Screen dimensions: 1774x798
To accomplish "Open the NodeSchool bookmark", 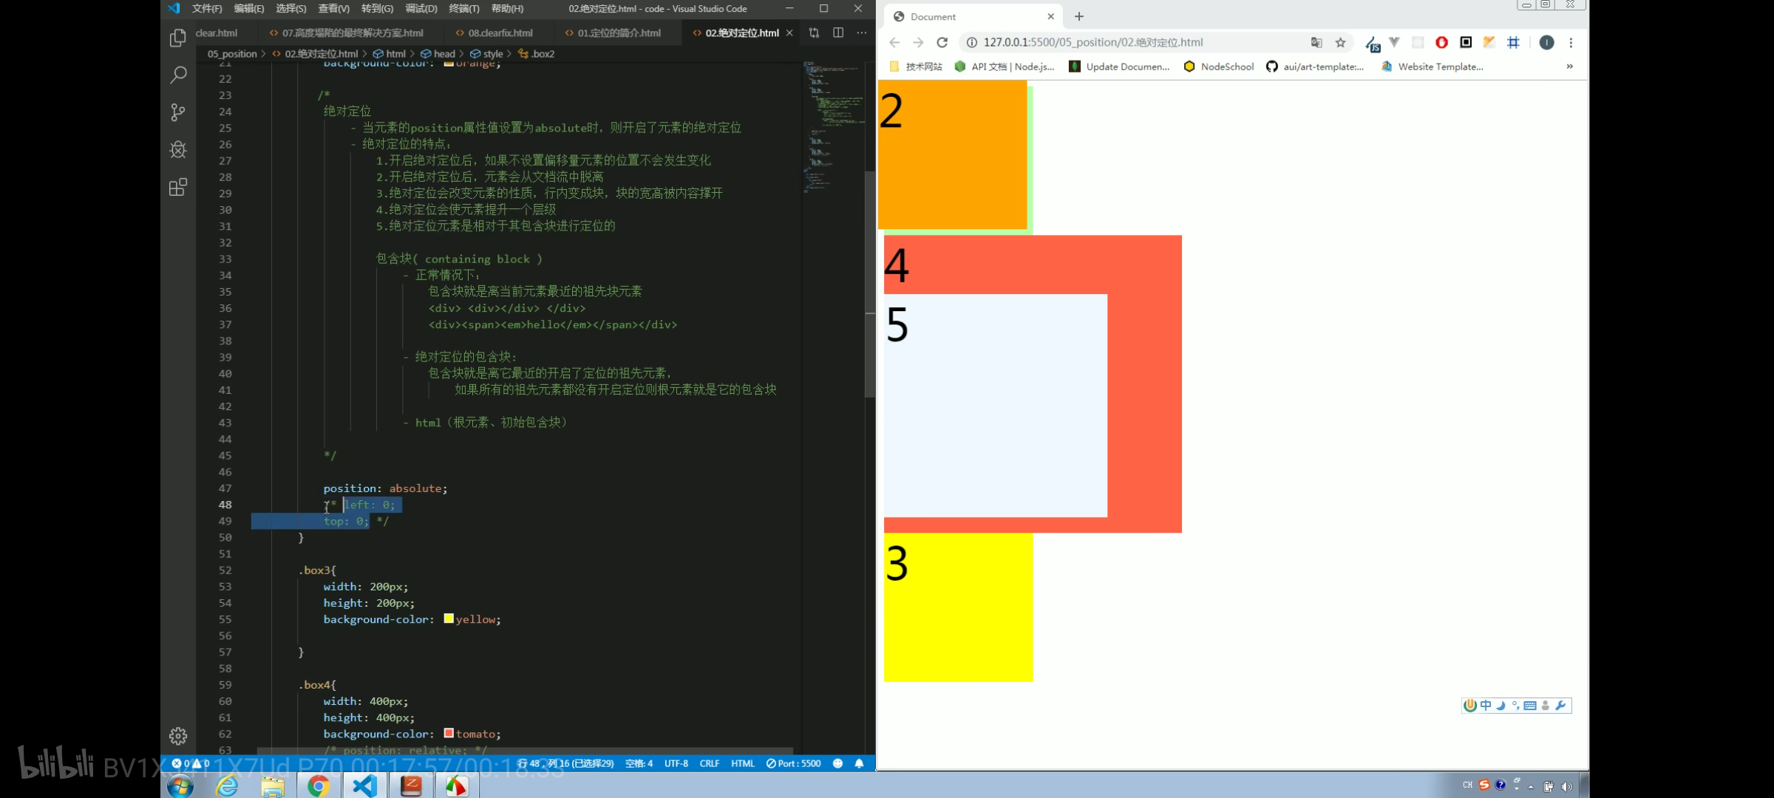I will tap(1219, 66).
